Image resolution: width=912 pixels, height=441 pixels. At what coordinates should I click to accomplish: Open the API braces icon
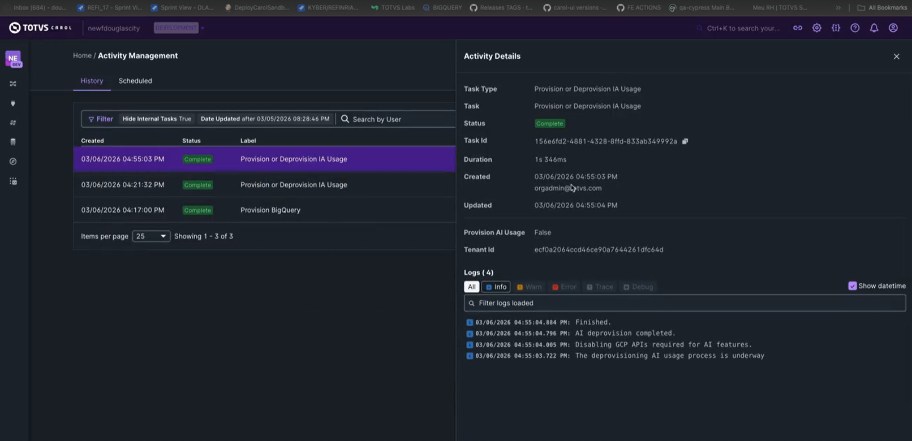tap(836, 28)
